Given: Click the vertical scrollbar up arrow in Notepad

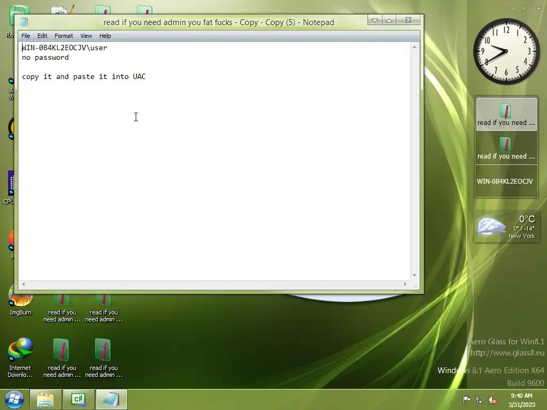Looking at the screenshot, I should (415, 47).
